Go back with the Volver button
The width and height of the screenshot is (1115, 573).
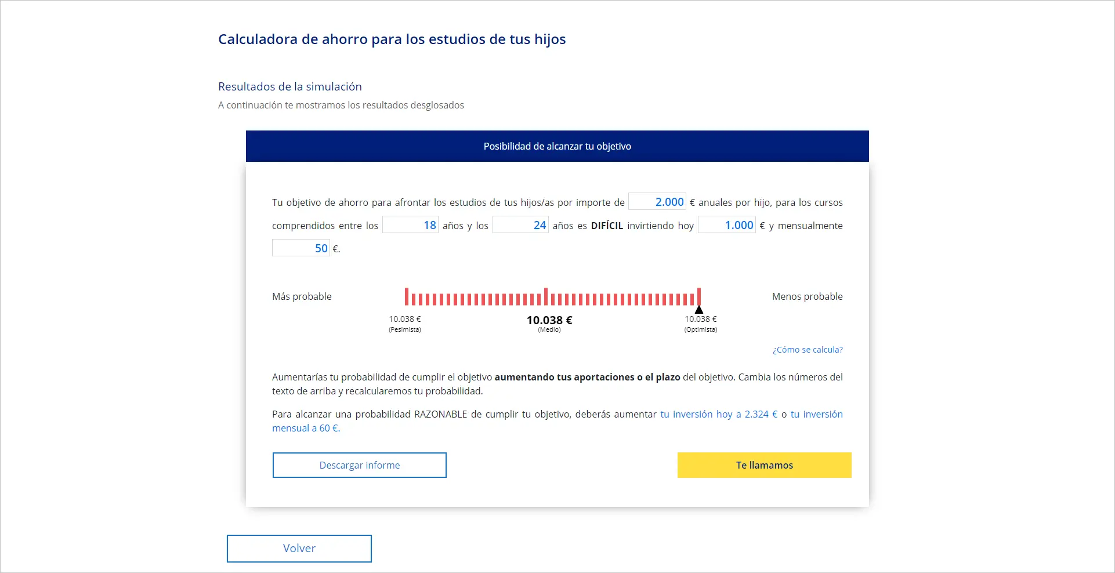299,548
